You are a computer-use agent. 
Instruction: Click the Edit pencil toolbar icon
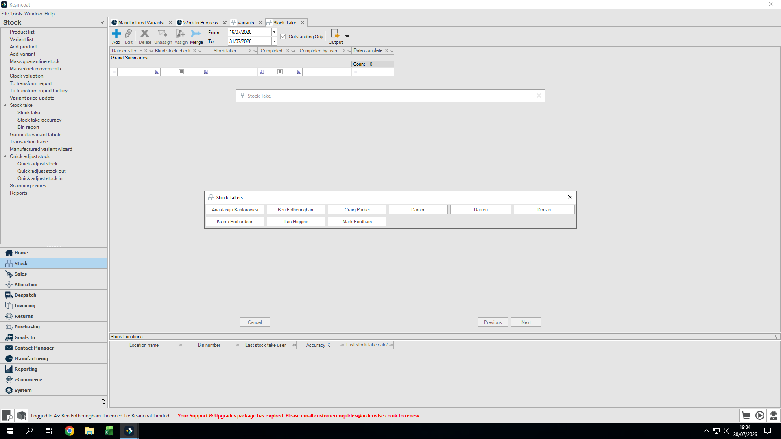pyautogui.click(x=129, y=33)
